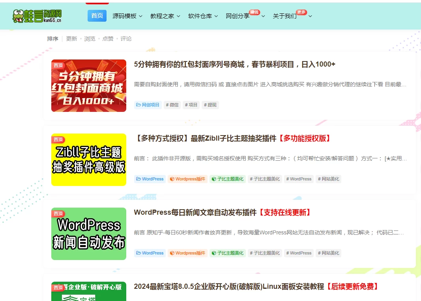
Task: Expand the 软件仓库 dropdown chevron
Action: [x=216, y=16]
